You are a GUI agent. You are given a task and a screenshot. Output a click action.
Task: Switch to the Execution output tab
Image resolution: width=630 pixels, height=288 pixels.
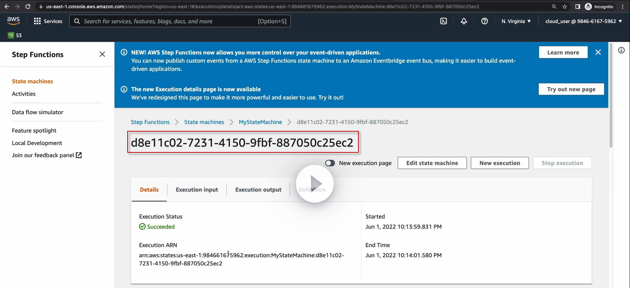click(258, 190)
